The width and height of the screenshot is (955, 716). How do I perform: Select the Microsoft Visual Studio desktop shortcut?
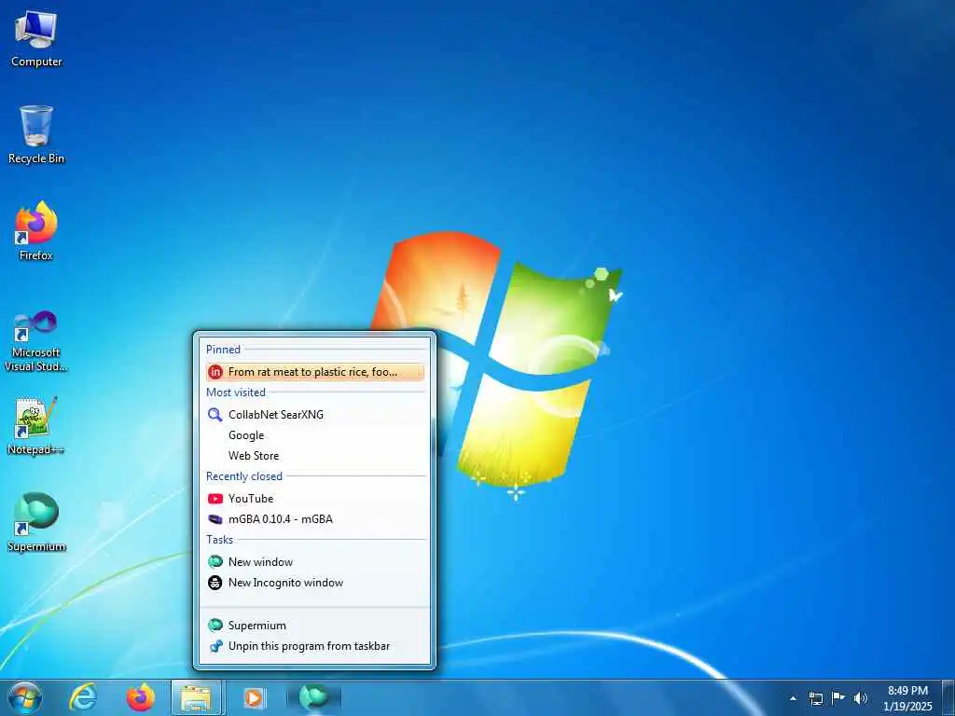pyautogui.click(x=36, y=341)
